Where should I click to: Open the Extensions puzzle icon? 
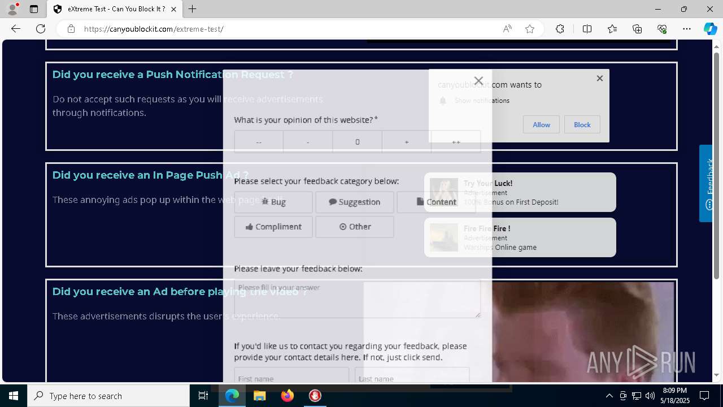[x=560, y=29]
